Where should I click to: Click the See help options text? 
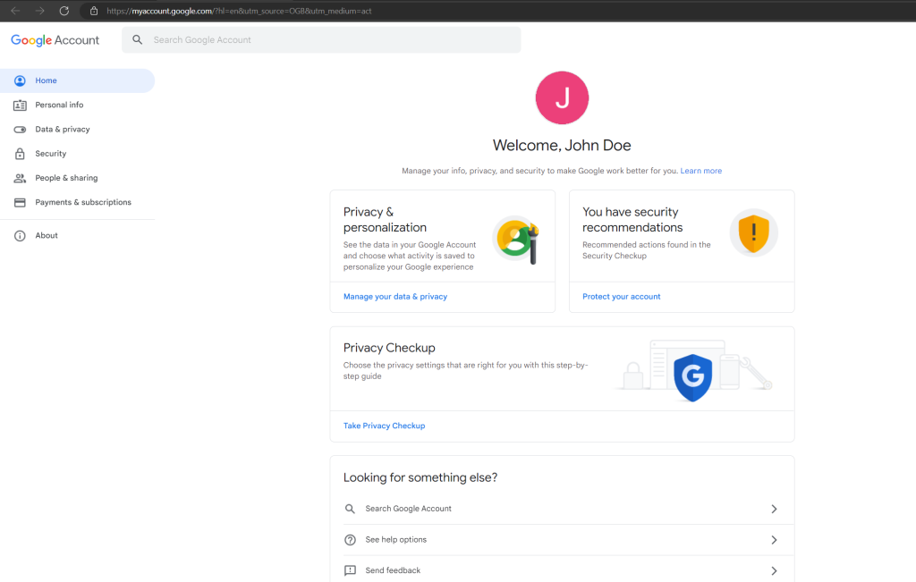tap(396, 540)
